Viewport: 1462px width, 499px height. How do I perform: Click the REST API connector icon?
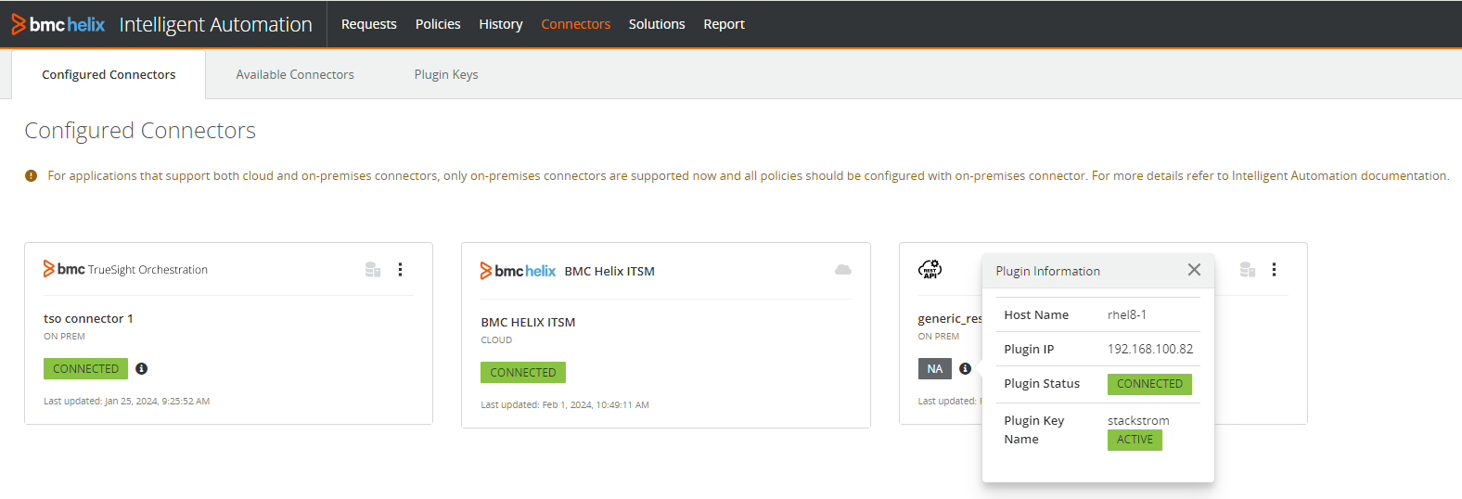930,270
